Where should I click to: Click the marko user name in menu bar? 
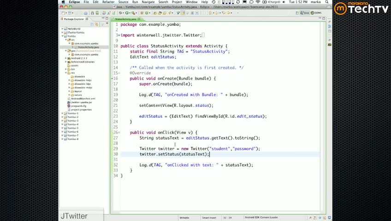click(316, 2)
